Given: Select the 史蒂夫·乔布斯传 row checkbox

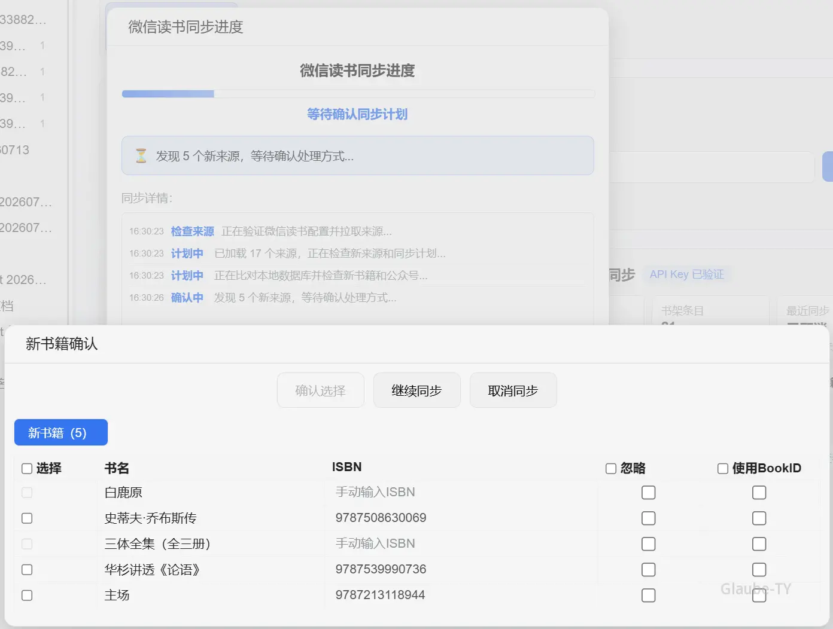Looking at the screenshot, I should tap(27, 518).
